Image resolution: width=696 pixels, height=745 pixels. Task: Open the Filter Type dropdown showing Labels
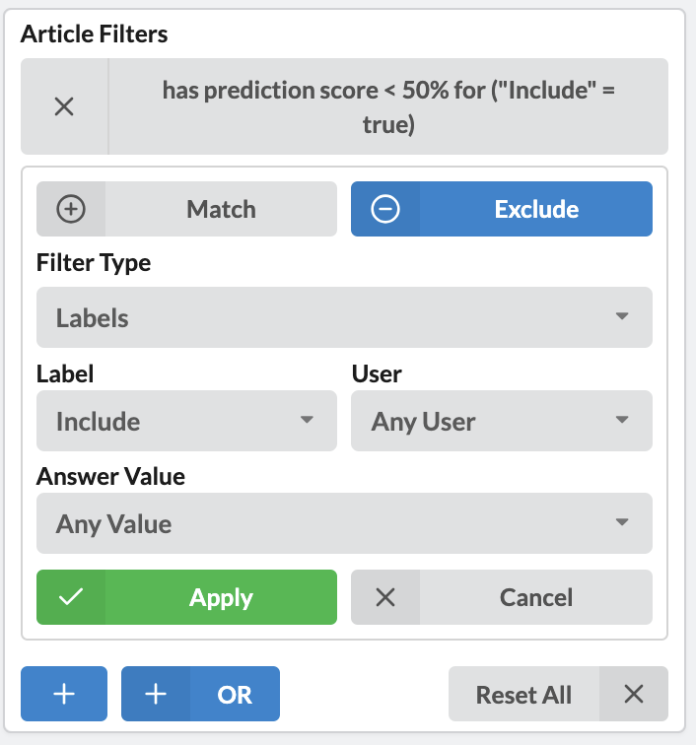click(x=344, y=317)
